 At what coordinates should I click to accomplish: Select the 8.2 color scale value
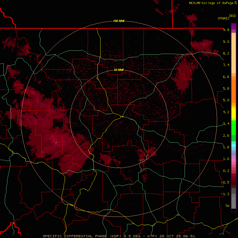226,53
